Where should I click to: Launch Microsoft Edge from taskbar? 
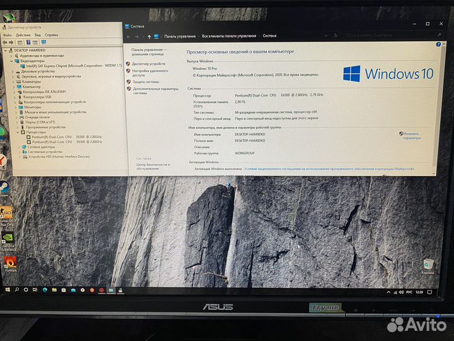(x=45, y=290)
